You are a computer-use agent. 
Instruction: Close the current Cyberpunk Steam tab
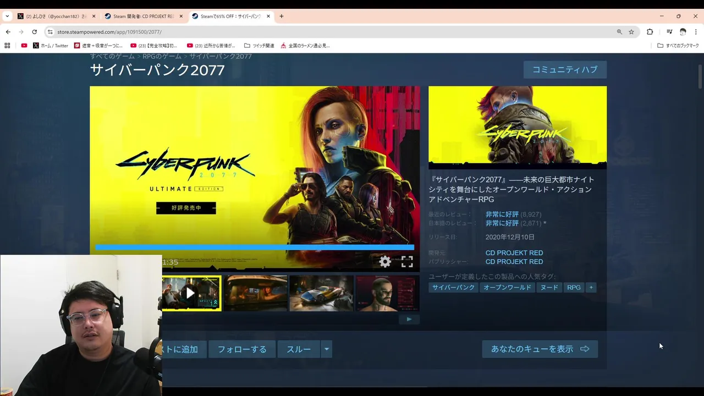[x=268, y=16]
